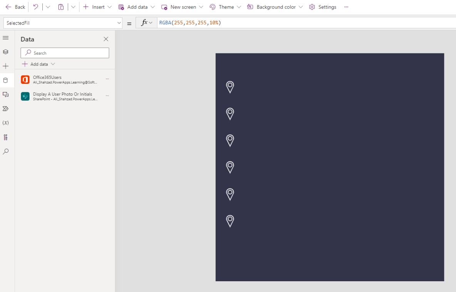Click the Back button
Screen dimensions: 456x292
15,7
